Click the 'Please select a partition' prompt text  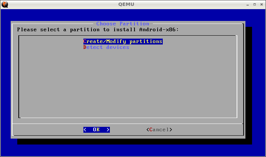point(98,29)
